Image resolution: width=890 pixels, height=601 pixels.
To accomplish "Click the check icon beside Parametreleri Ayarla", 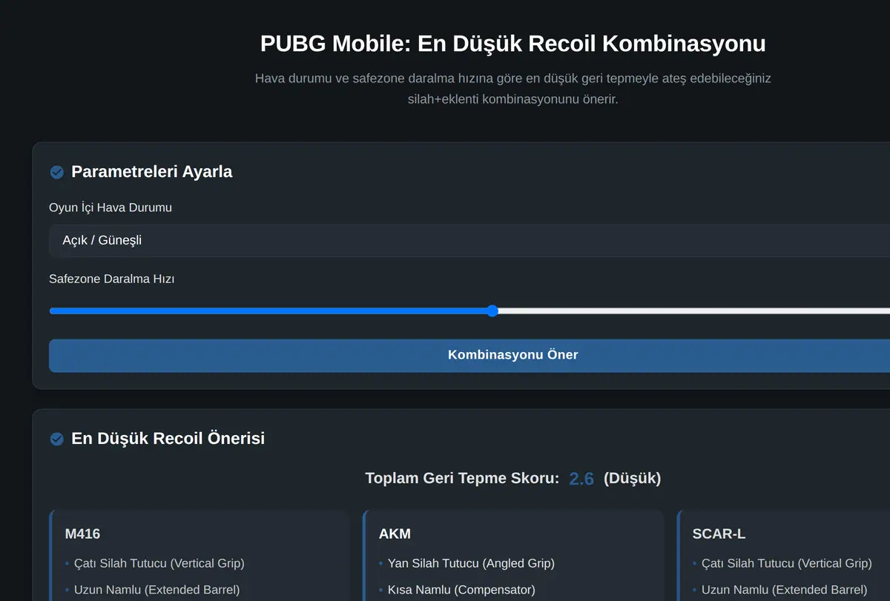I will tap(56, 172).
